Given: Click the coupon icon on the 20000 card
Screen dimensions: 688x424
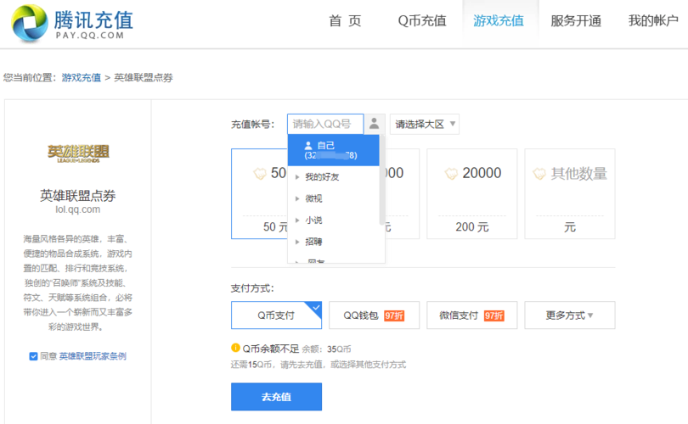Looking at the screenshot, I should pyautogui.click(x=451, y=174).
